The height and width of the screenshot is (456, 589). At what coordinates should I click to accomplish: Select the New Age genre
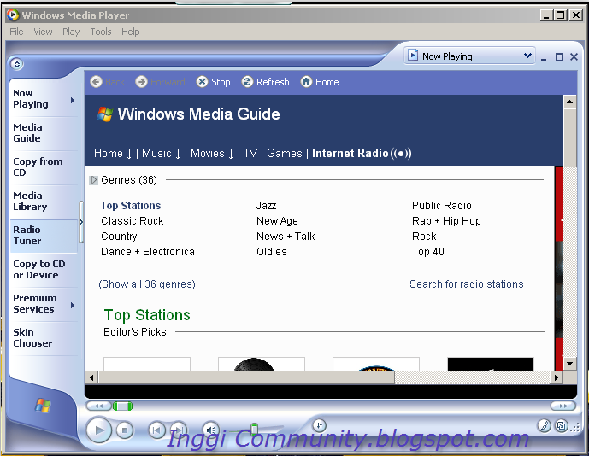(x=277, y=220)
